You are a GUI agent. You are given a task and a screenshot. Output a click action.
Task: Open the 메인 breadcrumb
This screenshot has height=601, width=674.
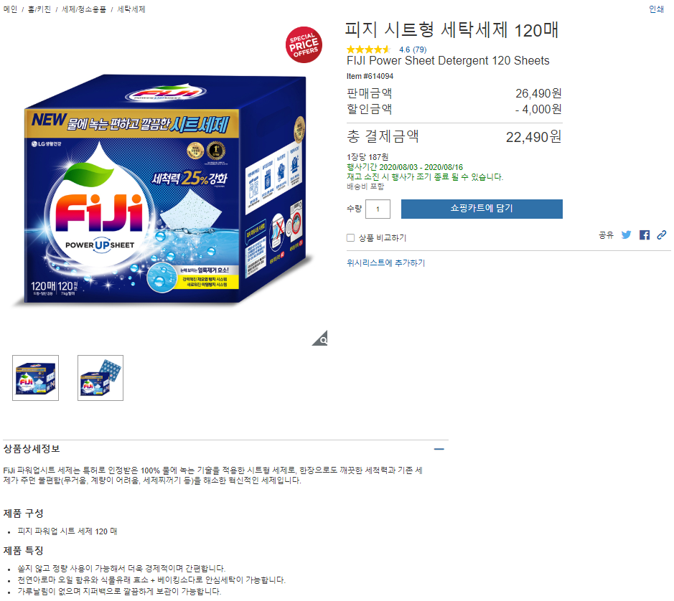(x=10, y=9)
